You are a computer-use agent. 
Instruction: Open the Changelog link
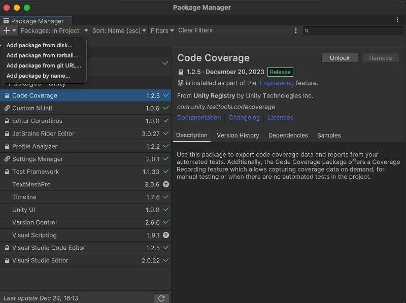click(244, 118)
